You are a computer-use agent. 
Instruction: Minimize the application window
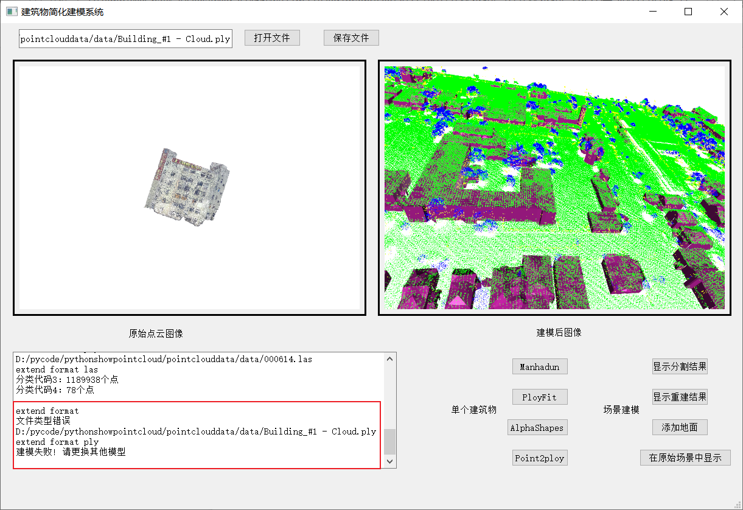click(653, 12)
